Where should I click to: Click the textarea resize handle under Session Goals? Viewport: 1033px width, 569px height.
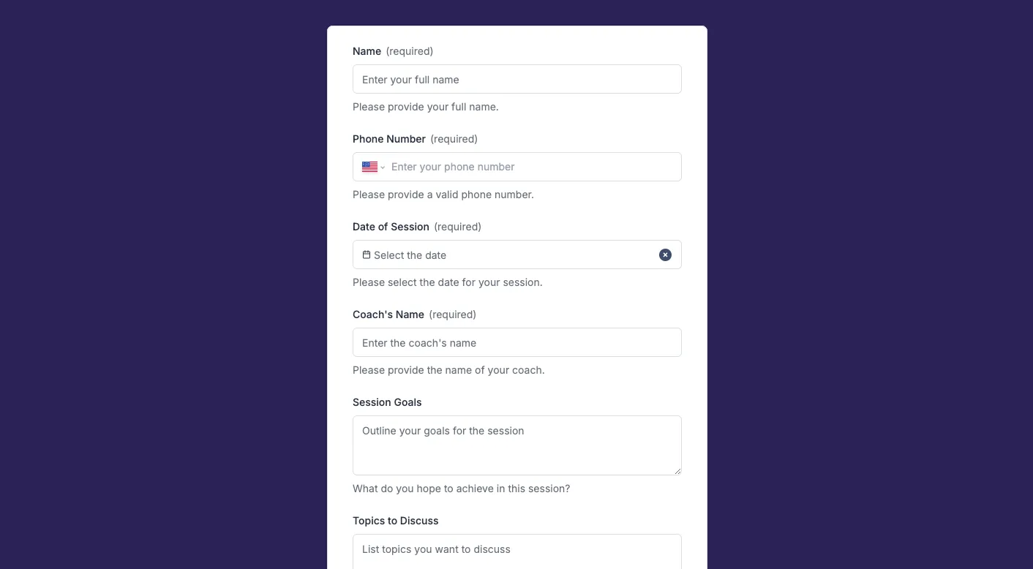pyautogui.click(x=677, y=470)
